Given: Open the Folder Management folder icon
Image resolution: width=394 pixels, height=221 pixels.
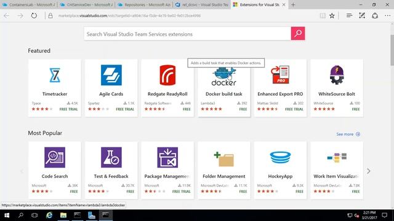Looking at the screenshot, I should (x=224, y=159).
